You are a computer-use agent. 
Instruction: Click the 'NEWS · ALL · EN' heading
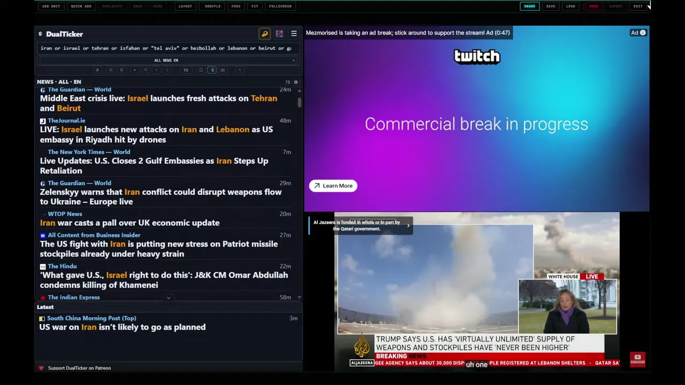59,82
